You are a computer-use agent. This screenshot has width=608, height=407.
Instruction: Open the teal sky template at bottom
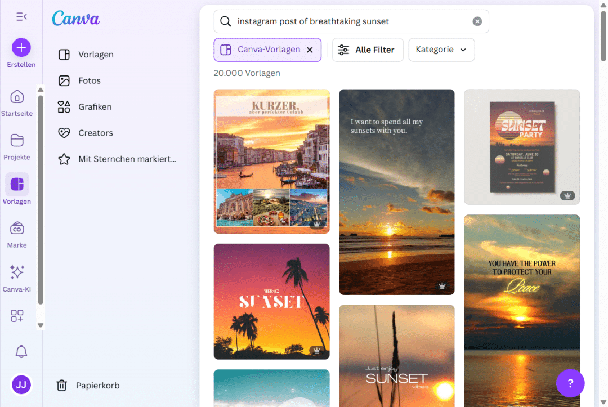[271, 388]
